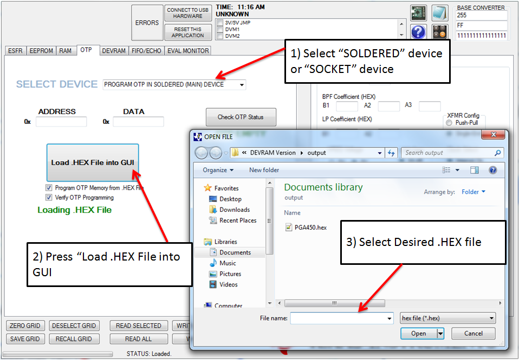Viewport: 519px width, 360px height.
Task: Expand the Organize menu
Action: pos(216,170)
